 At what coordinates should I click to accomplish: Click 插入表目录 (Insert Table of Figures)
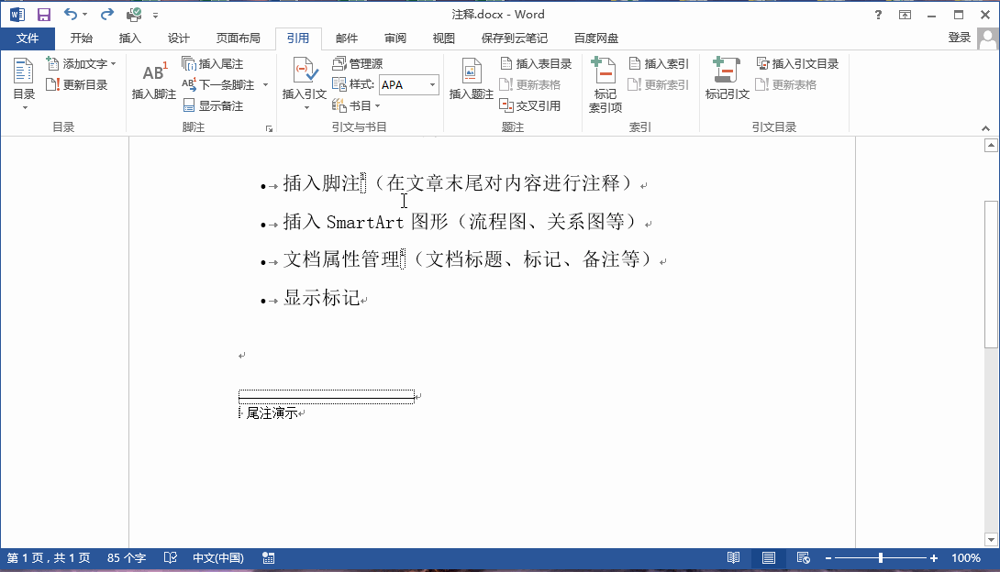coord(535,63)
